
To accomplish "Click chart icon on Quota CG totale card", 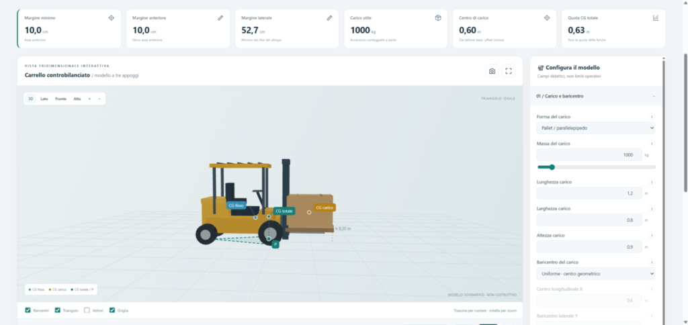I will coord(656,18).
